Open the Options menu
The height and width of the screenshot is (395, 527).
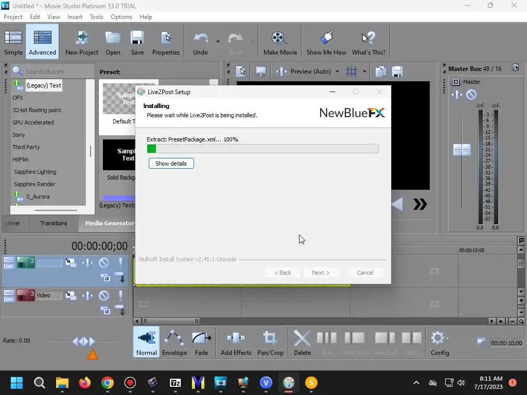click(121, 17)
